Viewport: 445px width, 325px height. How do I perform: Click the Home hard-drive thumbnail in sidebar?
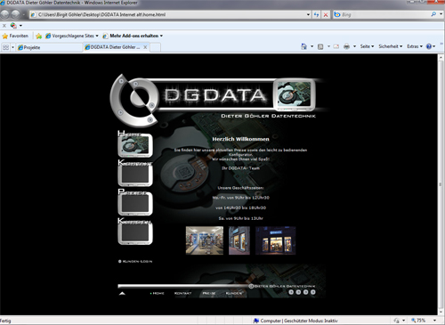coord(135,145)
